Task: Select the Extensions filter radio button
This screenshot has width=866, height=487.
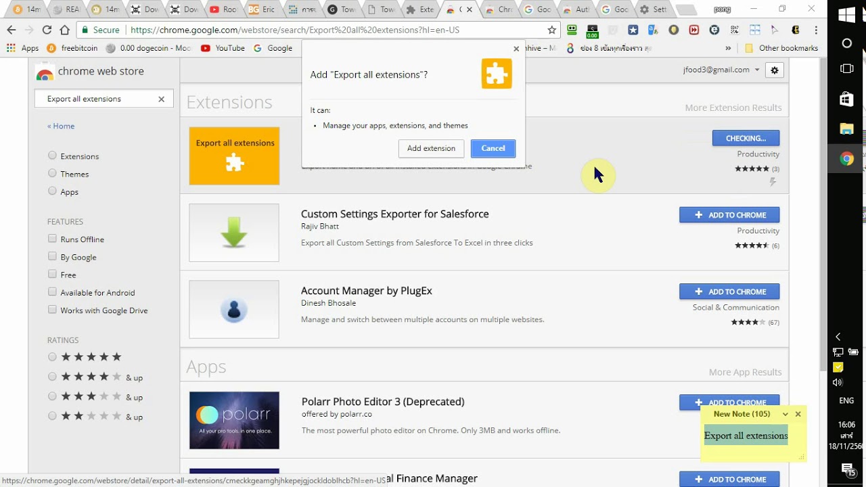Action: point(52,156)
